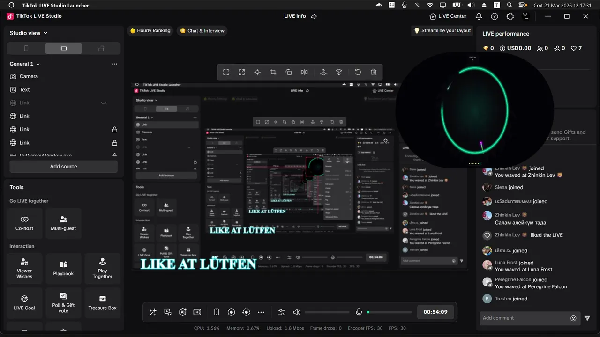The image size is (600, 337).
Task: Select the Crop tool in edit toolbar
Action: (273, 72)
